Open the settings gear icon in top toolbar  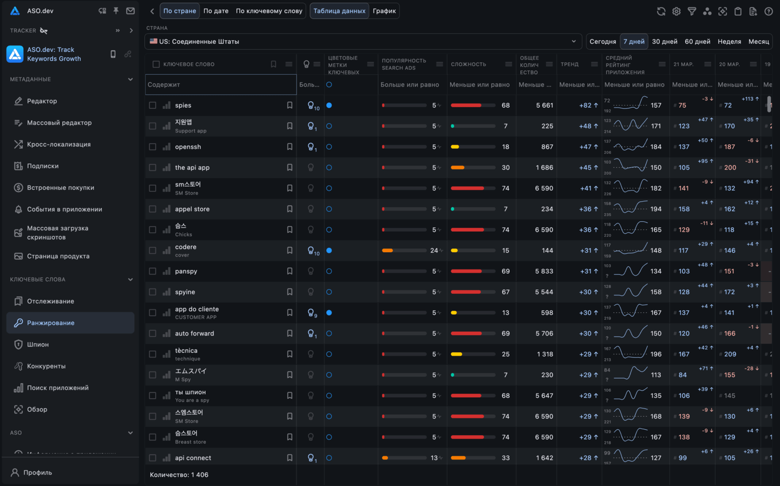677,11
